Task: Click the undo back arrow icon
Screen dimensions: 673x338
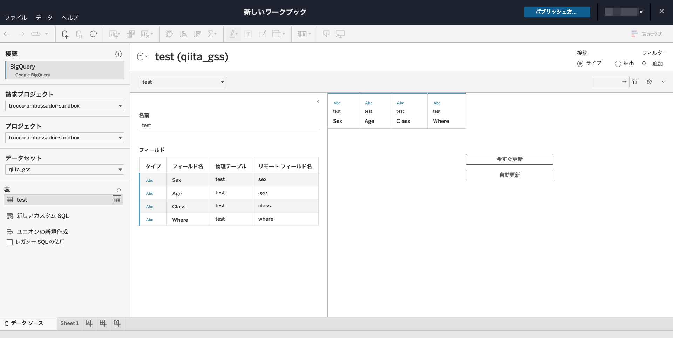Action: click(7, 34)
